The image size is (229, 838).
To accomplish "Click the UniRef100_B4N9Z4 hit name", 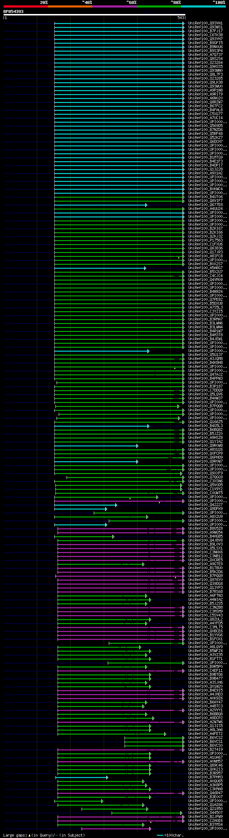I will tap(205, 291).
